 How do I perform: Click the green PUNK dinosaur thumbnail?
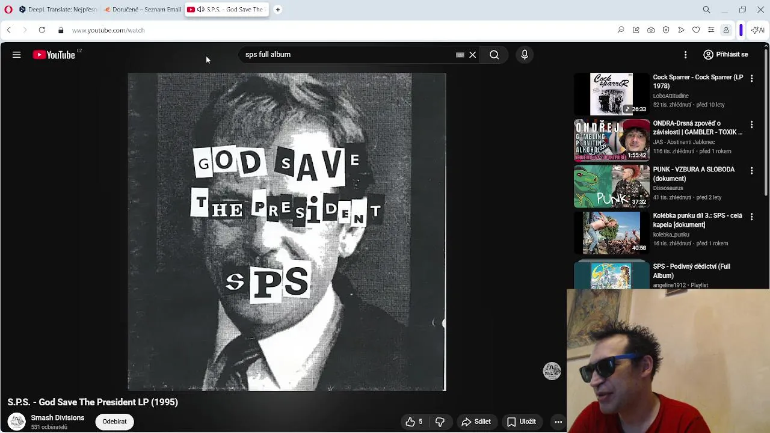(x=611, y=186)
